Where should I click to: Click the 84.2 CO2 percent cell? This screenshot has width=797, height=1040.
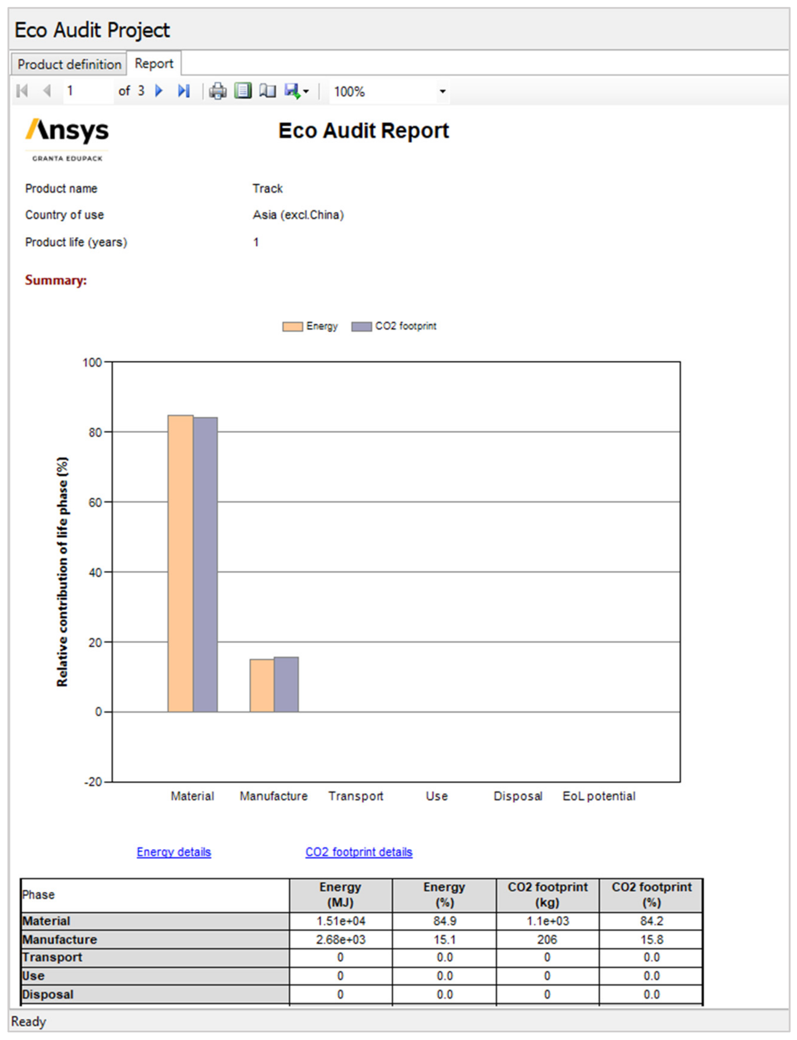pyautogui.click(x=651, y=921)
